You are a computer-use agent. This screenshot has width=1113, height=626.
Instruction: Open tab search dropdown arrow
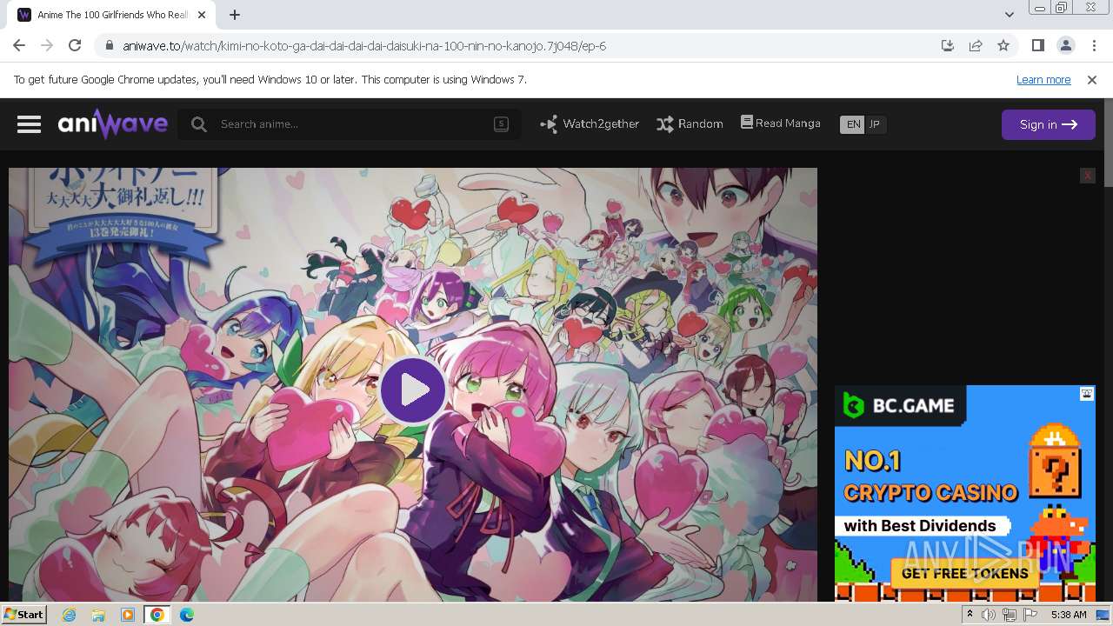[1009, 14]
